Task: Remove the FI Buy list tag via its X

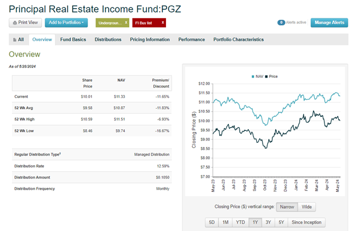Action: click(163, 22)
